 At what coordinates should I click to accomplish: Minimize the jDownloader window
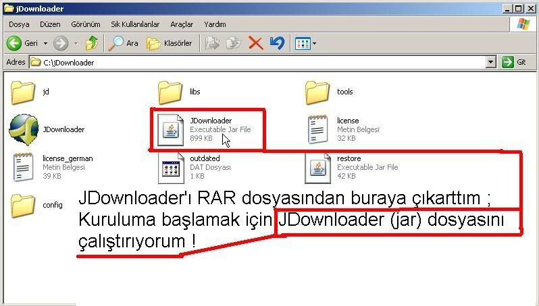pyautogui.click(x=507, y=9)
